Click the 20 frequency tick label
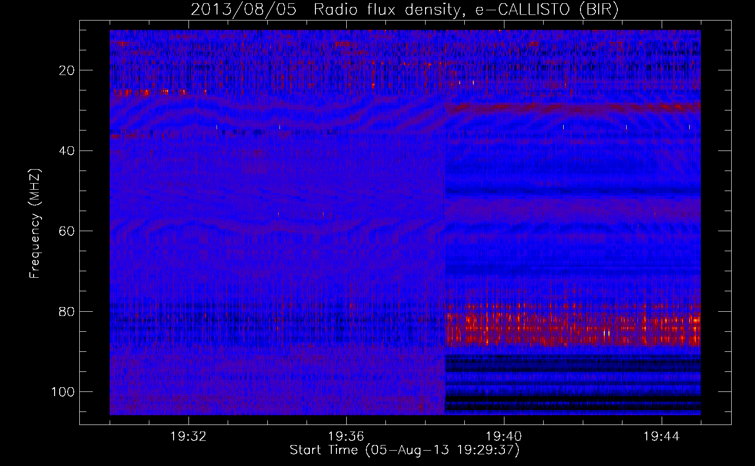Viewport: 755px width, 466px height. [67, 70]
